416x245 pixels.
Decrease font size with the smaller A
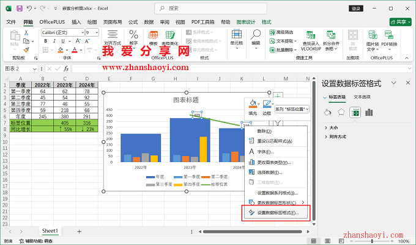[87, 41]
